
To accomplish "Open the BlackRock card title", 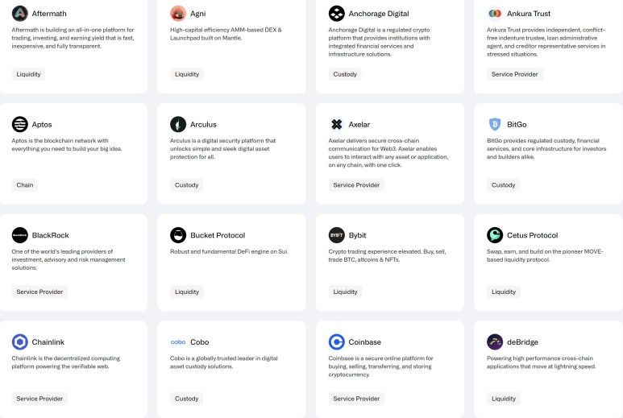I will click(x=51, y=235).
